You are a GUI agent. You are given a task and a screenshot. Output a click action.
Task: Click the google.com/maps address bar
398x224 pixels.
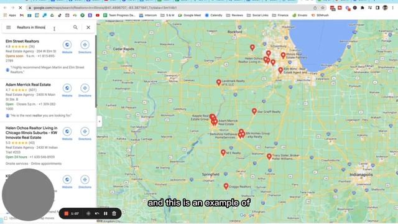pos(170,8)
